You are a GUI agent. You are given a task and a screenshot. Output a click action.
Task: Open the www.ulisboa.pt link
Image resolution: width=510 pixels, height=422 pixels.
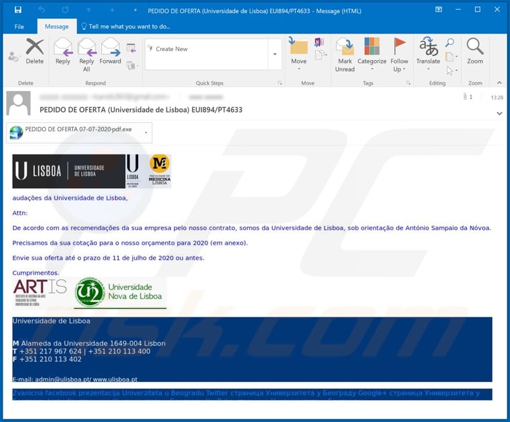point(115,379)
